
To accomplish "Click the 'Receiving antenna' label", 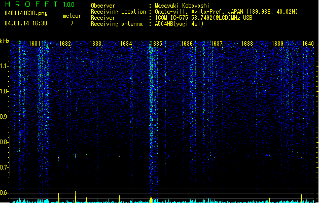I will [x=117, y=24].
